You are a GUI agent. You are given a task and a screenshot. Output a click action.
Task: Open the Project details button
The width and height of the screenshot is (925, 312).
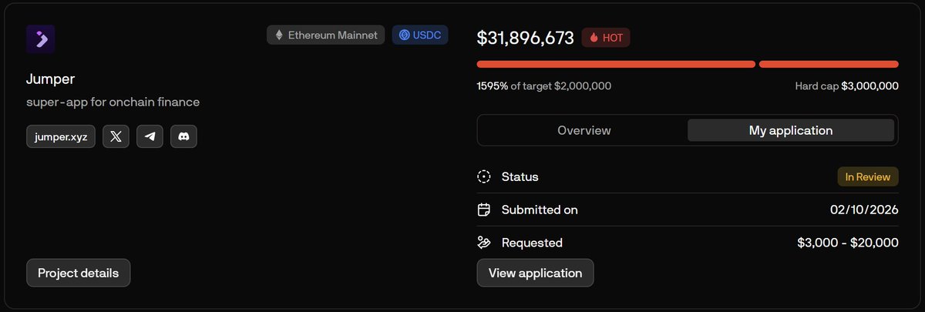[78, 273]
